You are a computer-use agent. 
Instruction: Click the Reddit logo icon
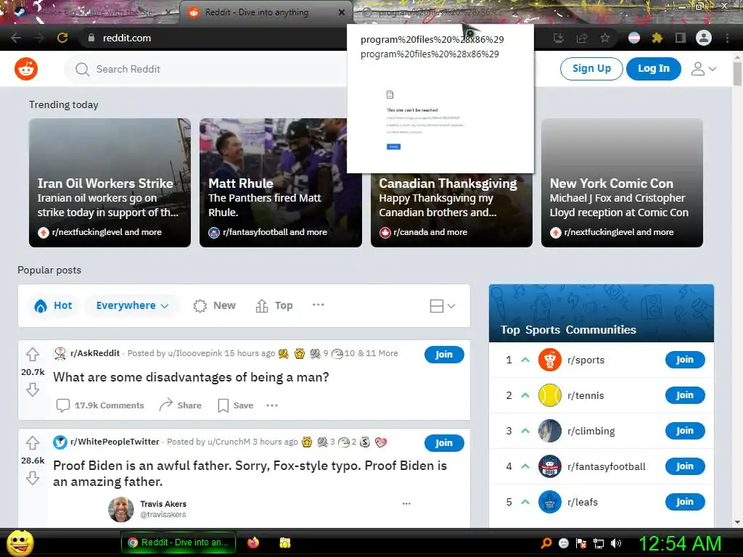coord(26,69)
